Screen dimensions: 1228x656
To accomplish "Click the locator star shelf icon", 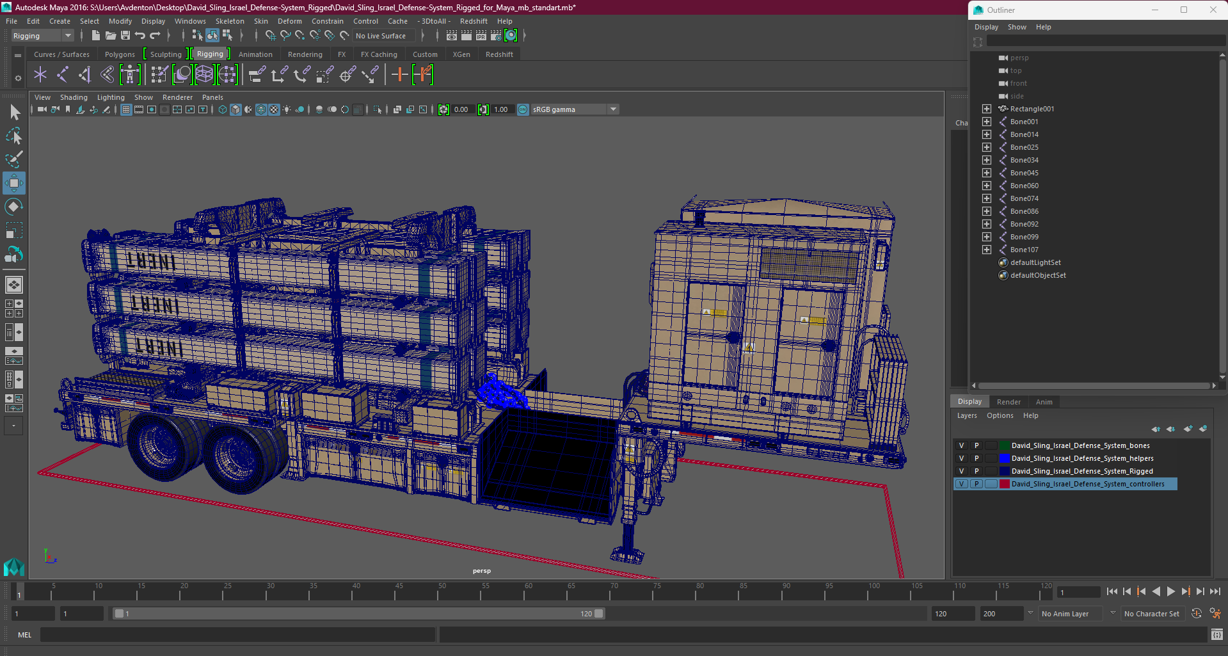I will 40,75.
